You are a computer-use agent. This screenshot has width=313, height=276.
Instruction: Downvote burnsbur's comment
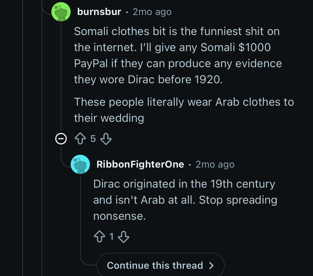[106, 139]
